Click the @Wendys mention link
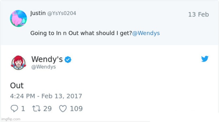The height and width of the screenshot is (122, 219). coord(146,33)
